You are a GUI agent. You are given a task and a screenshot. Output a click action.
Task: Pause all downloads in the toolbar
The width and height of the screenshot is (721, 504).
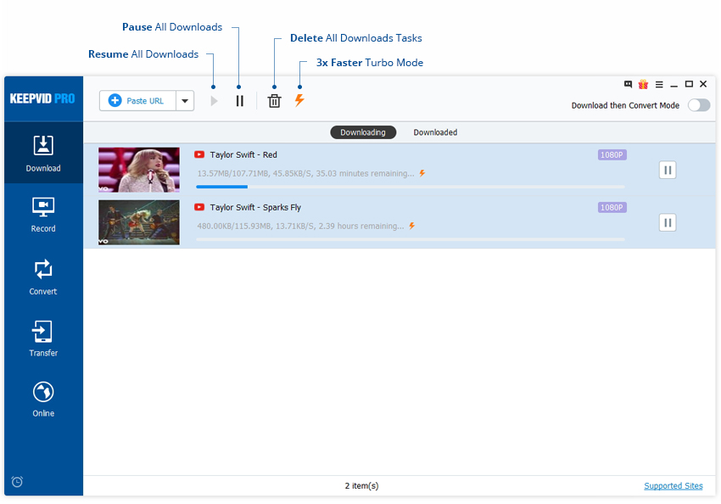point(239,101)
